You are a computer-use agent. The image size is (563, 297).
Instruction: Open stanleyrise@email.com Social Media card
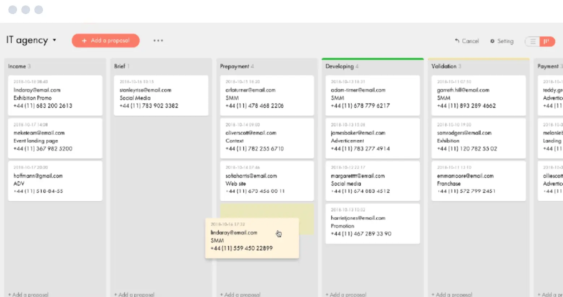[x=161, y=96]
